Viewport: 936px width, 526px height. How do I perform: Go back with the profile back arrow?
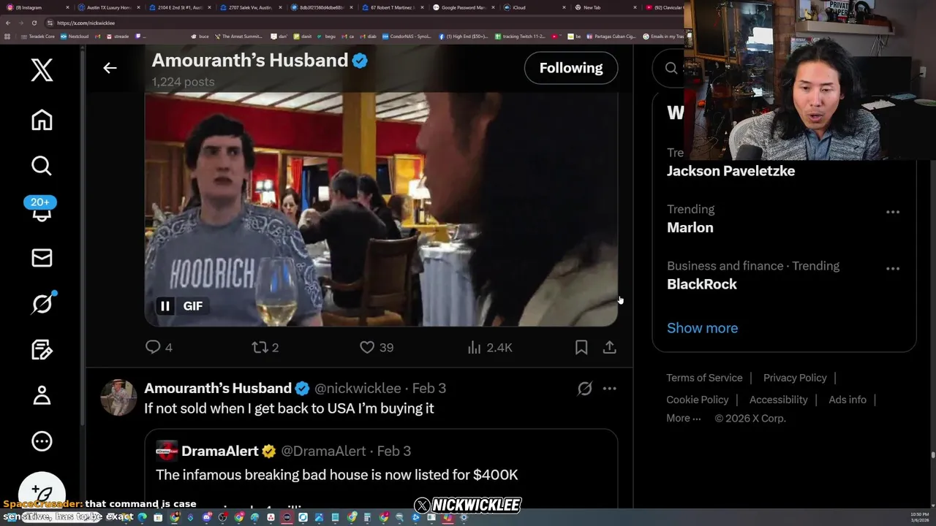point(110,68)
